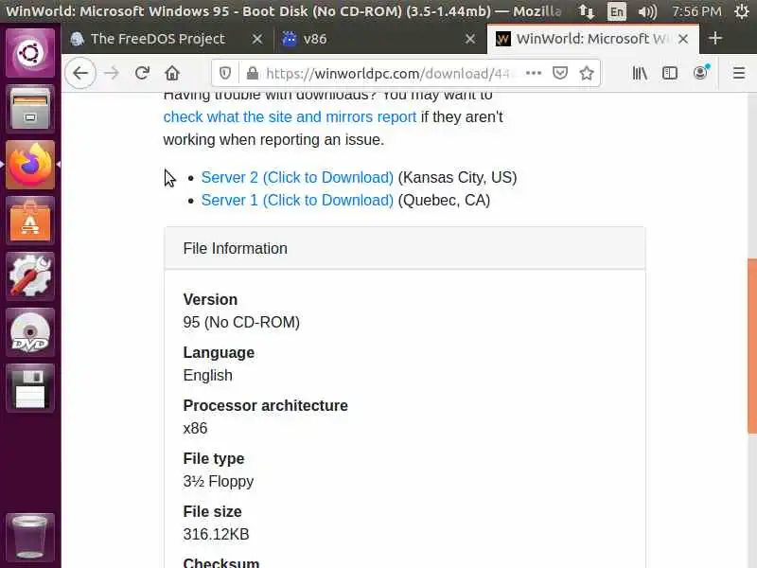Click the 'English' language value
The height and width of the screenshot is (568, 757).
[207, 375]
